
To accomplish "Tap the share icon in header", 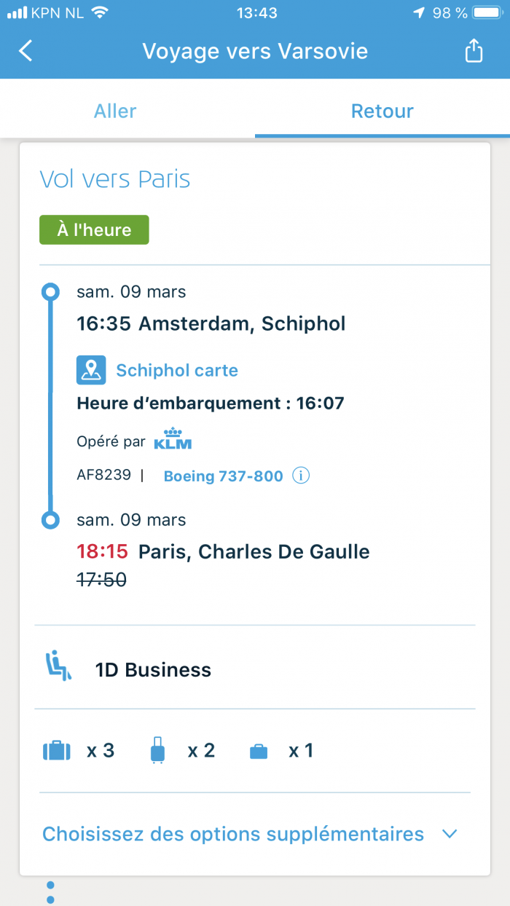I will coord(474,51).
